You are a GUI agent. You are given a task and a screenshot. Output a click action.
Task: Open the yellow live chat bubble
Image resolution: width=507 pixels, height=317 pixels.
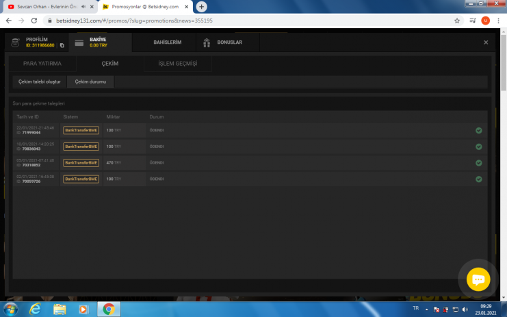pos(478,279)
